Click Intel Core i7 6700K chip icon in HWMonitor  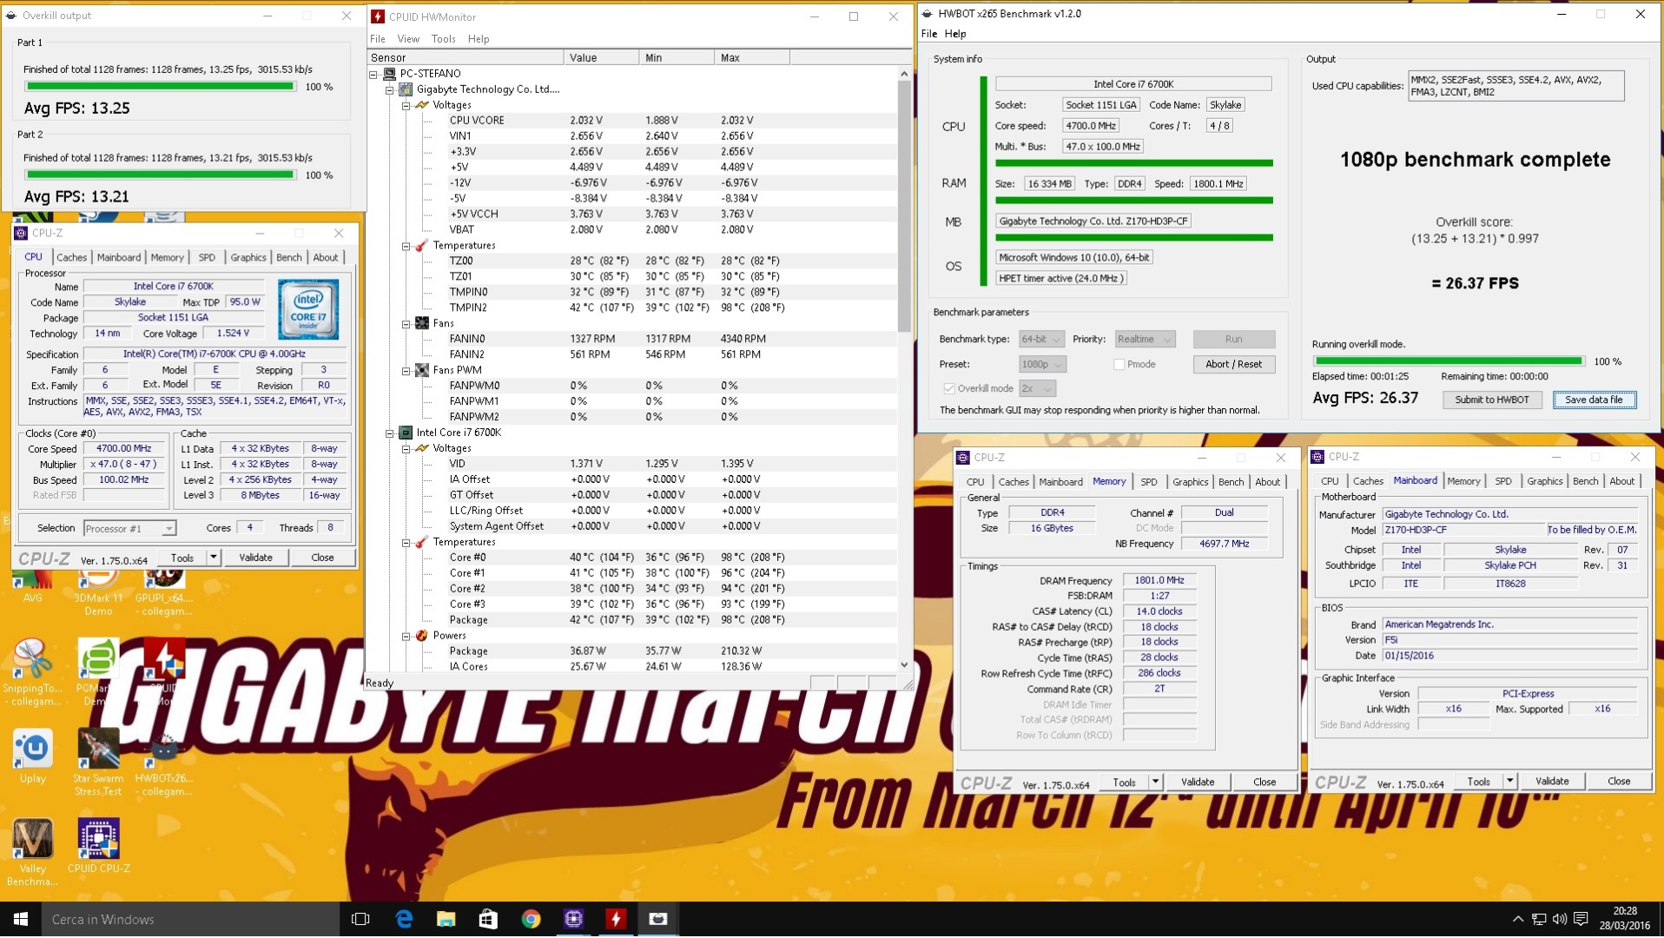pyautogui.click(x=406, y=433)
